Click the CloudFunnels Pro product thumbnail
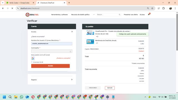This screenshot has height=100, width=178. tap(90, 32)
